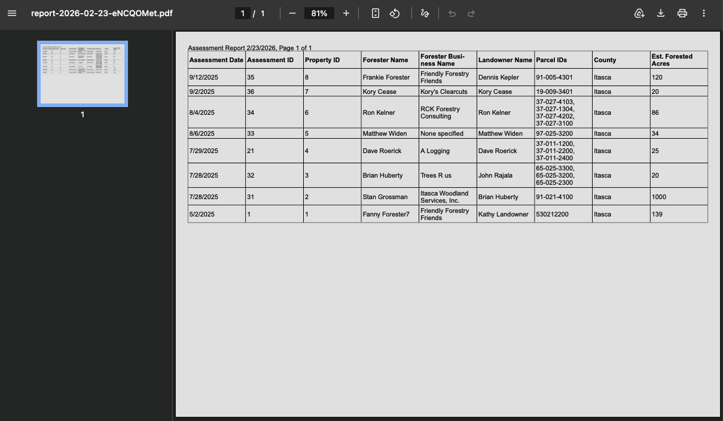Click the 81% zoom level field

[319, 13]
